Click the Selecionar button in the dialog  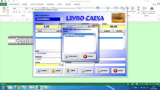[x=71, y=56]
